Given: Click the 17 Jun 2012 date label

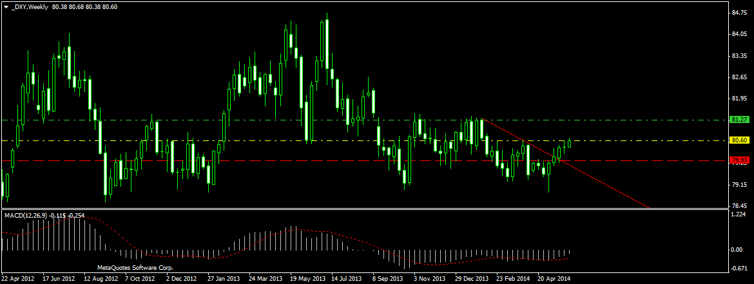Looking at the screenshot, I should click(59, 278).
